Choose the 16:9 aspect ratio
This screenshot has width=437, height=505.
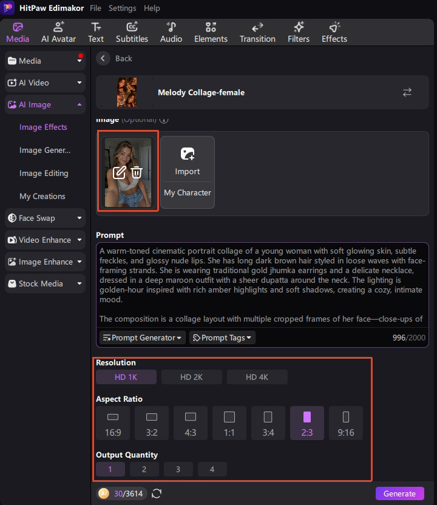pyautogui.click(x=113, y=423)
